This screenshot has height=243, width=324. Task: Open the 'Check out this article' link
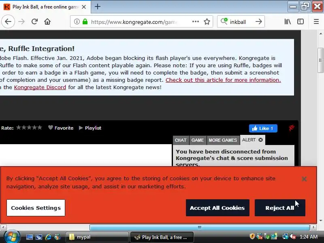(223, 80)
